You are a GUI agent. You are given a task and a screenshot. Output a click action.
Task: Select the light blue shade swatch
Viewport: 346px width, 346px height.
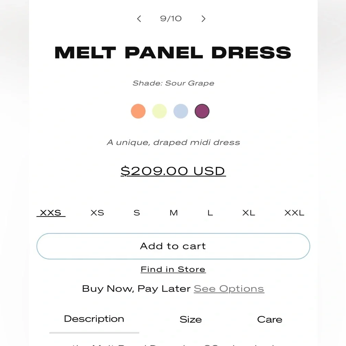pyautogui.click(x=181, y=111)
